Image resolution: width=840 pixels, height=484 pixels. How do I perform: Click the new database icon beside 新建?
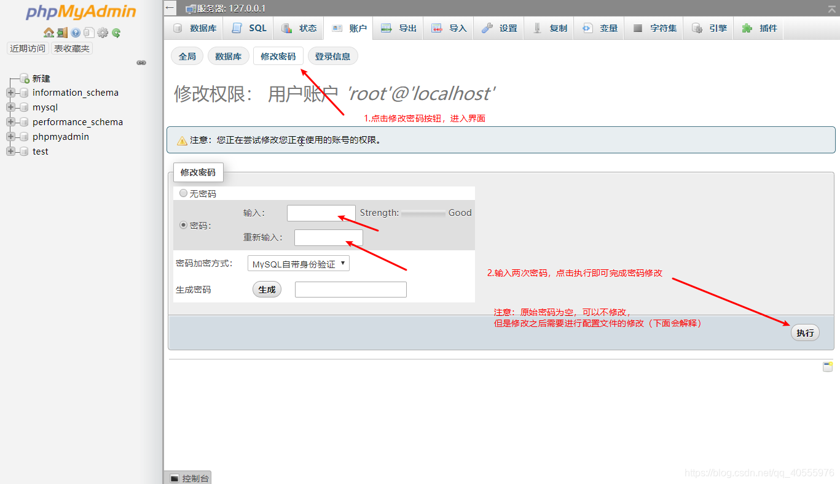point(25,79)
